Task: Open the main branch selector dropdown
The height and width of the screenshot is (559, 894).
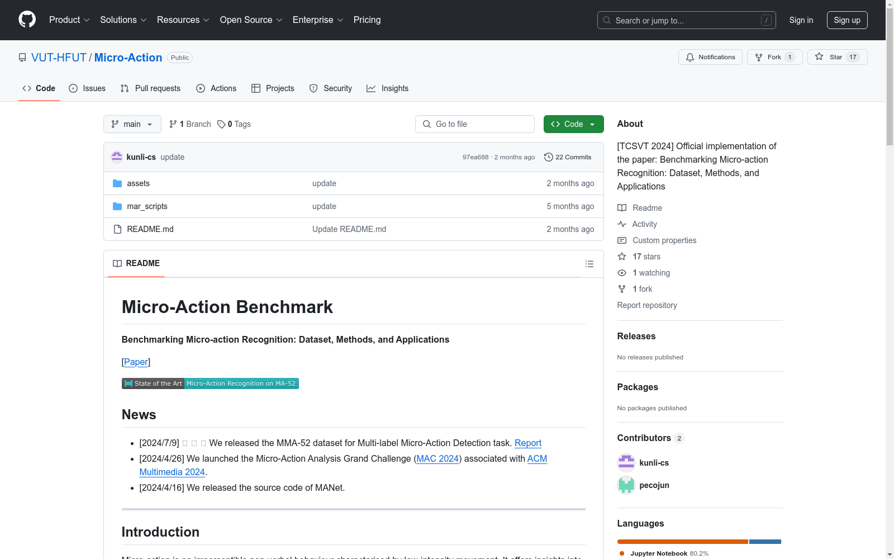Action: tap(132, 124)
